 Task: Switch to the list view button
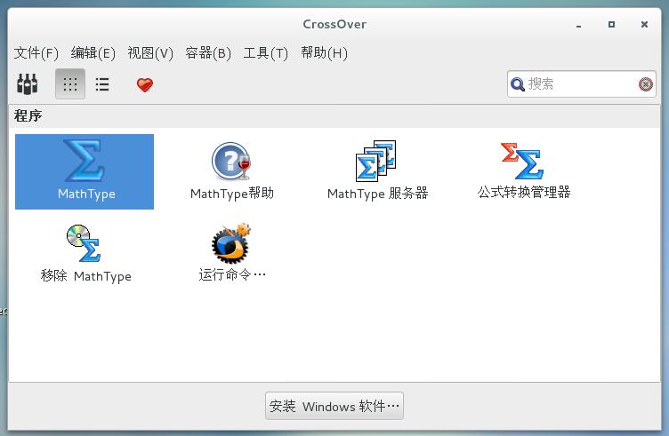102,84
